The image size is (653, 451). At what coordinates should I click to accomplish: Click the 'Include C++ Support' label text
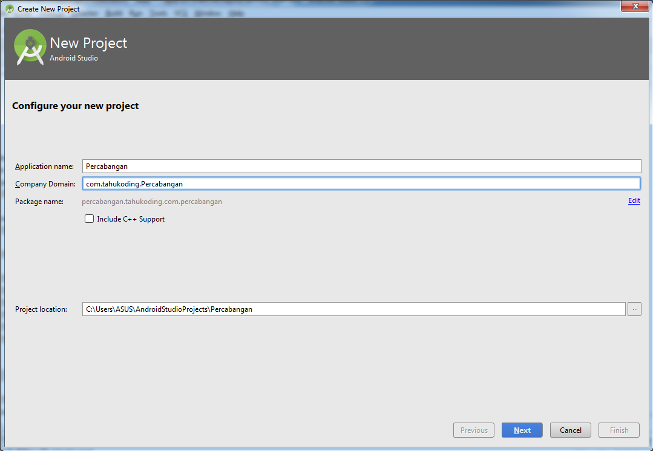click(131, 219)
